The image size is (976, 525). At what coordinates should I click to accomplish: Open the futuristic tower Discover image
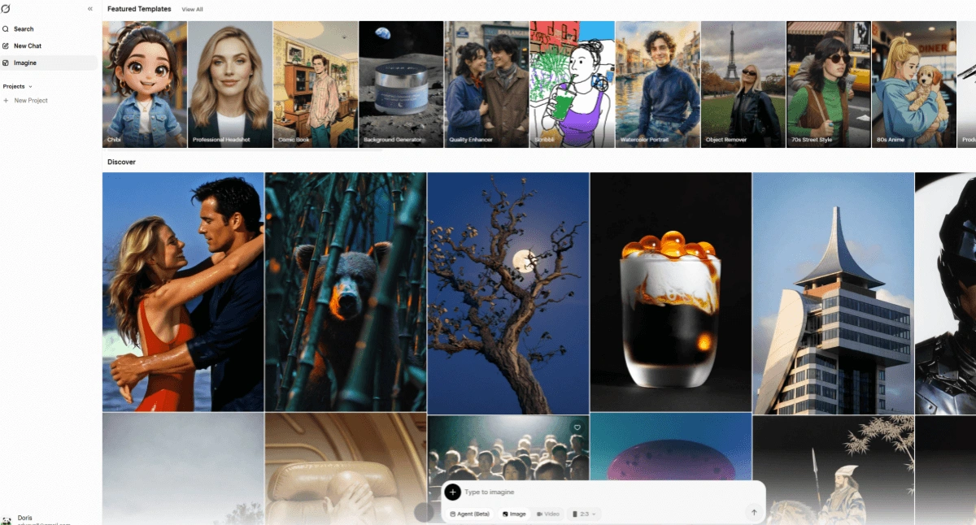(x=834, y=293)
